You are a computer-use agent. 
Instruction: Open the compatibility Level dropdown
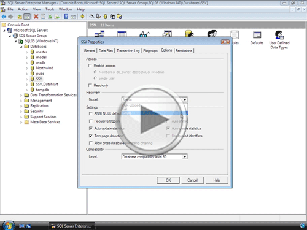click(185, 157)
